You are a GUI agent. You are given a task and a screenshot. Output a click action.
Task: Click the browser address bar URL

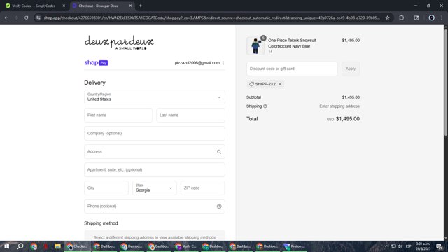click(x=211, y=17)
